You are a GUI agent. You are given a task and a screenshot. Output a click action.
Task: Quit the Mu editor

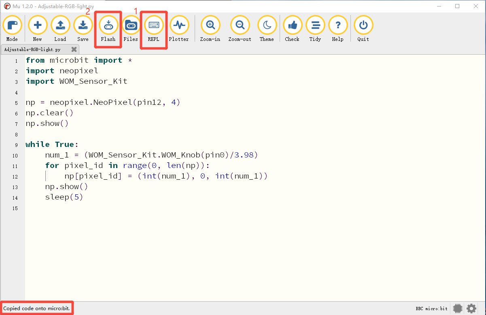363,28
